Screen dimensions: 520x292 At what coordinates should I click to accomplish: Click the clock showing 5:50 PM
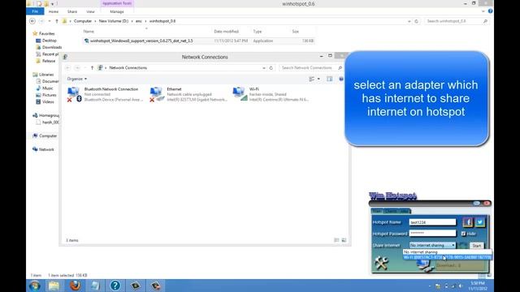point(478,286)
